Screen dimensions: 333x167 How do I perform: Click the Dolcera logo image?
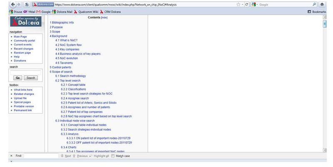(x=25, y=21)
